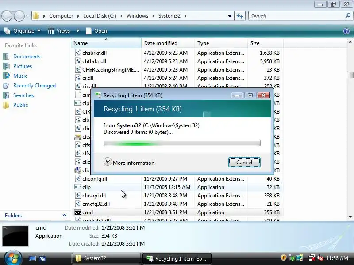354x265 pixels.
Task: Click the clip file name
Action: [86, 187]
